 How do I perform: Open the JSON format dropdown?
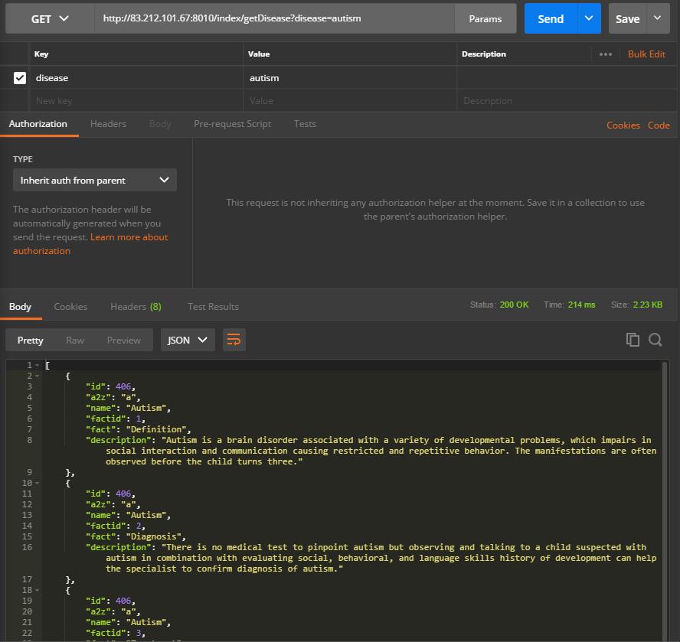pos(188,340)
